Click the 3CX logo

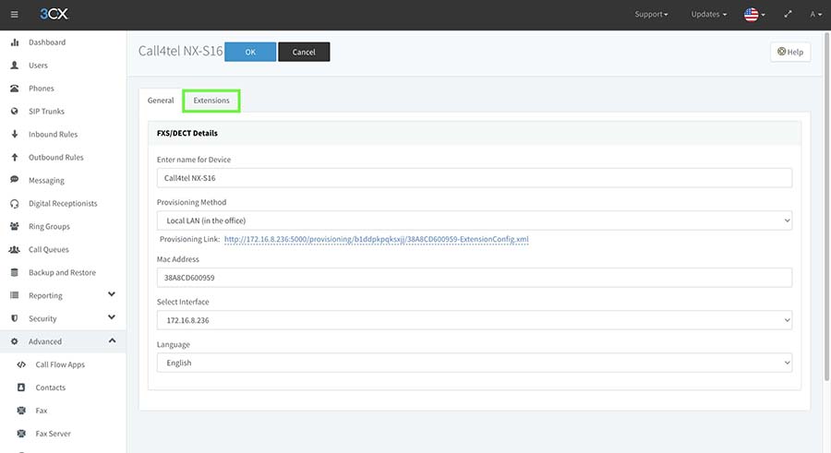click(x=54, y=14)
